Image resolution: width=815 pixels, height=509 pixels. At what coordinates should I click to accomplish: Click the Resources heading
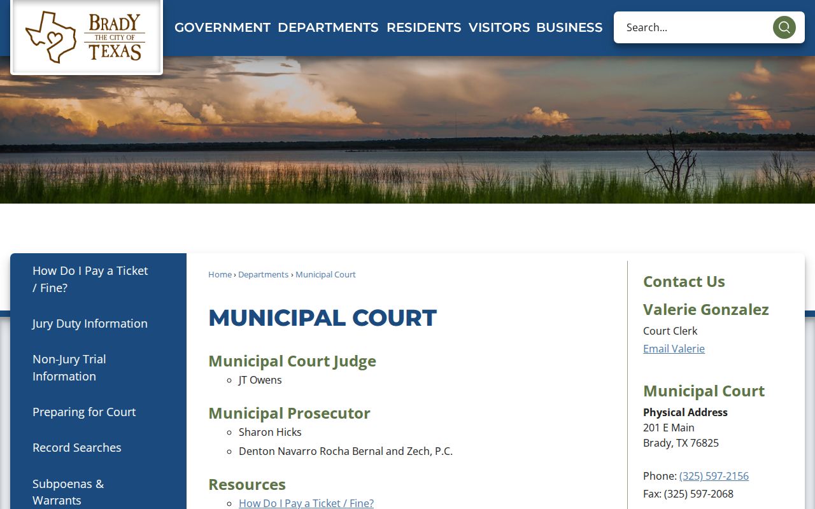[x=247, y=485]
